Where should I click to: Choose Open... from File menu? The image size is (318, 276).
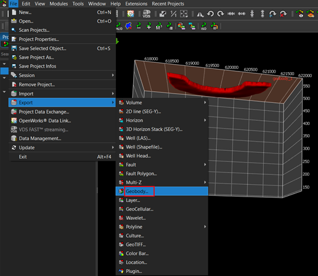coord(62,21)
